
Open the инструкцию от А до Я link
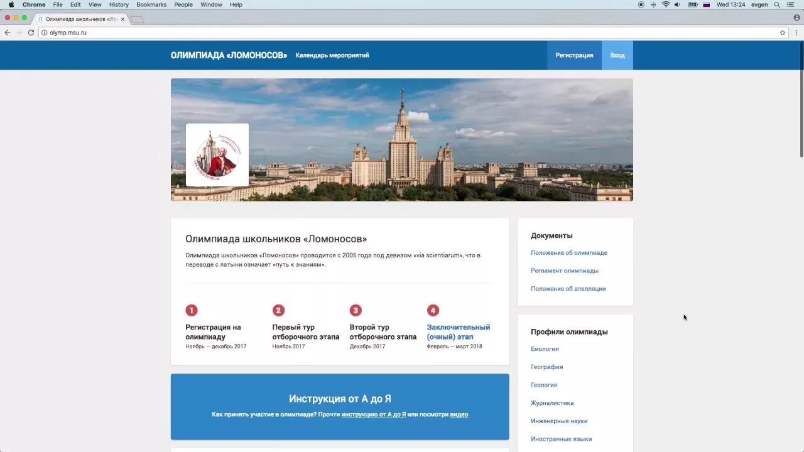pyautogui.click(x=374, y=414)
